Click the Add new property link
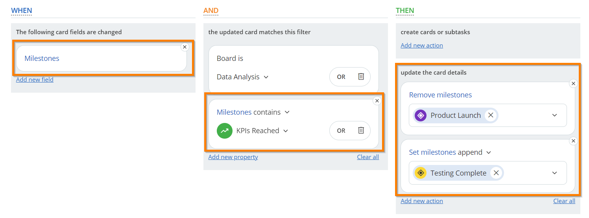The image size is (589, 218). 233,157
